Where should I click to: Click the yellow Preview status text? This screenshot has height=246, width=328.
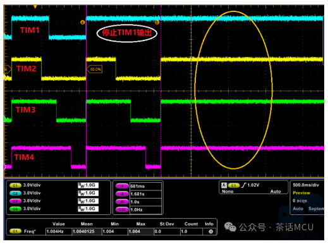[x=301, y=193]
